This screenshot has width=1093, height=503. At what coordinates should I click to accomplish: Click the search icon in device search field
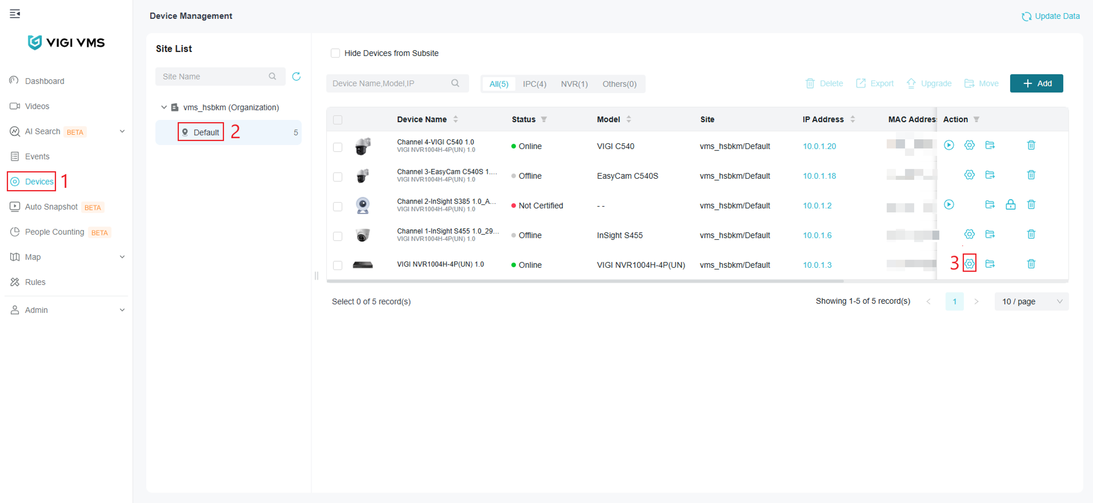coord(455,83)
